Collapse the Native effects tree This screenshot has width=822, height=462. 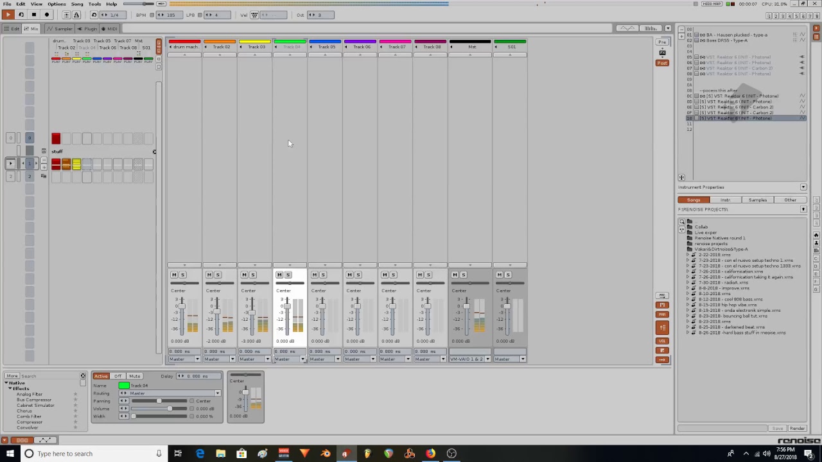coord(5,383)
